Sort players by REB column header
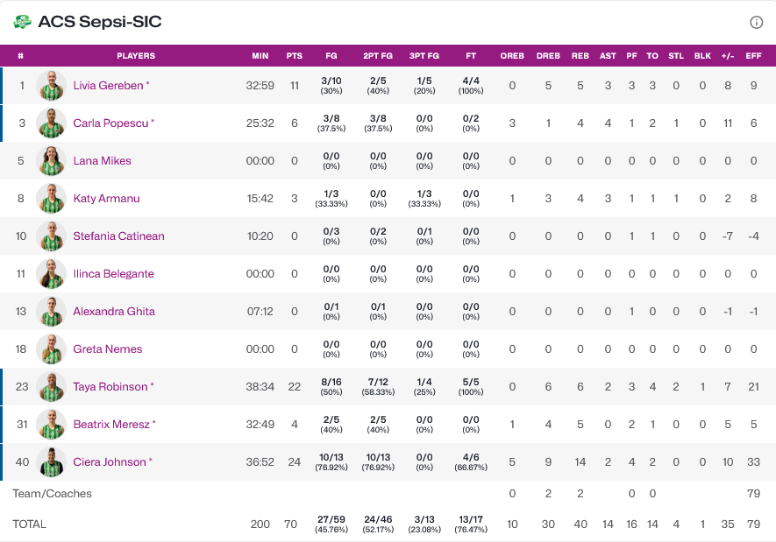Image resolution: width=776 pixels, height=542 pixels. click(580, 56)
